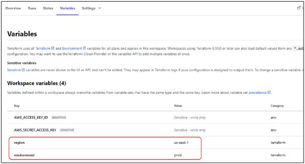Select the AWS_ACCESS_KEY_ID variable key
Image resolution: width=305 pixels, height=164 pixels.
[31, 118]
